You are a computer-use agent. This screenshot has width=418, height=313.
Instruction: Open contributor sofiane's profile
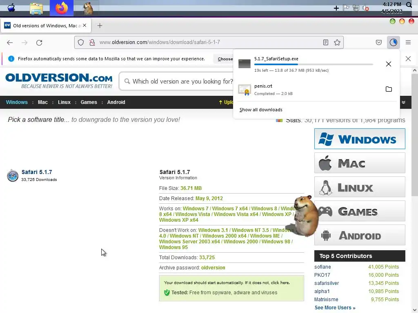pos(322,267)
